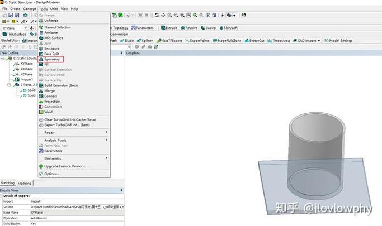This screenshot has width=382, height=226.
Task: Click the Revolve tool
Action: pyautogui.click(x=189, y=28)
